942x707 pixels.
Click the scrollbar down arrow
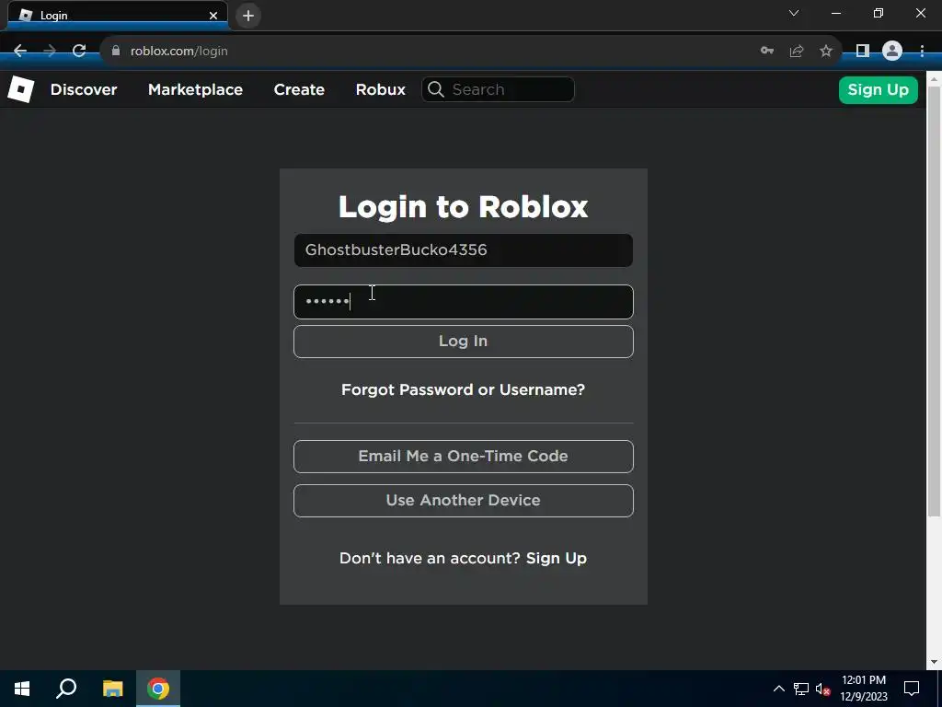pyautogui.click(x=934, y=662)
